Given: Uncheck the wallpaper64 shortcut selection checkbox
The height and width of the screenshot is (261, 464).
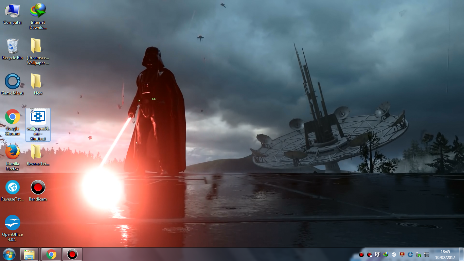Looking at the screenshot, I should pyautogui.click(x=31, y=110).
